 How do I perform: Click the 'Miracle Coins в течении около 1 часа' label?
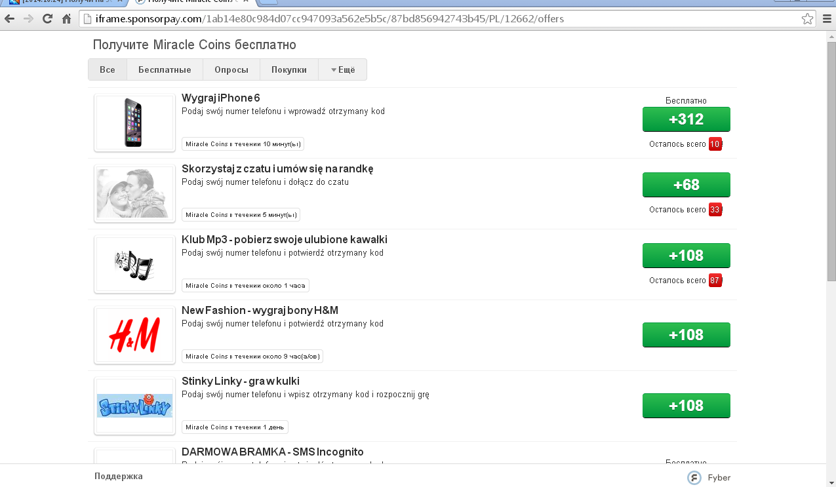point(245,286)
